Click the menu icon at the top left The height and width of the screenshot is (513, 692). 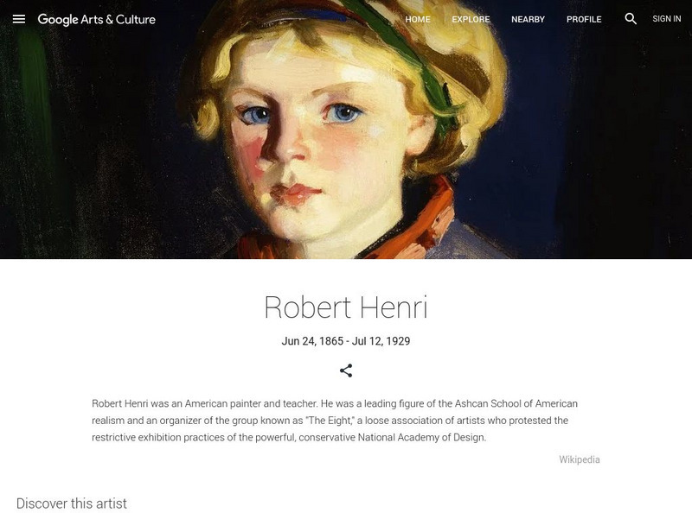tap(18, 18)
